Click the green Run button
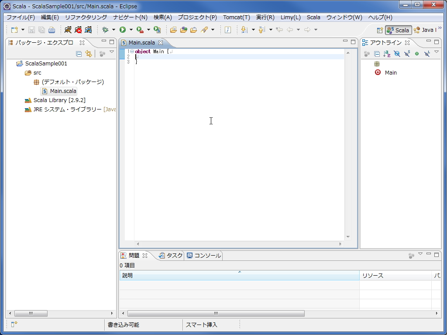 tap(123, 30)
